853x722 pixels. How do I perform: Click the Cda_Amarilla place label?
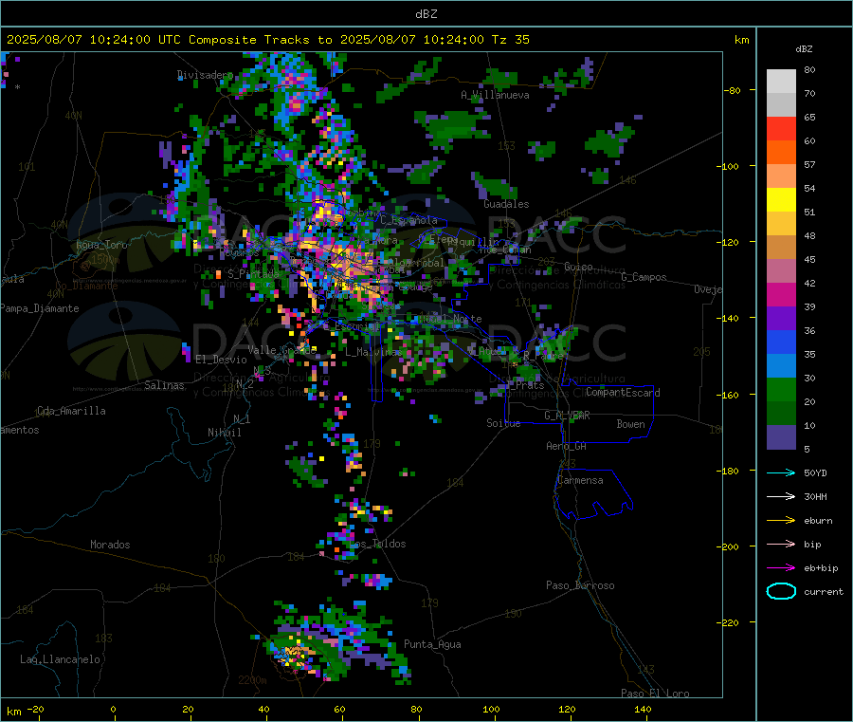tap(71, 411)
